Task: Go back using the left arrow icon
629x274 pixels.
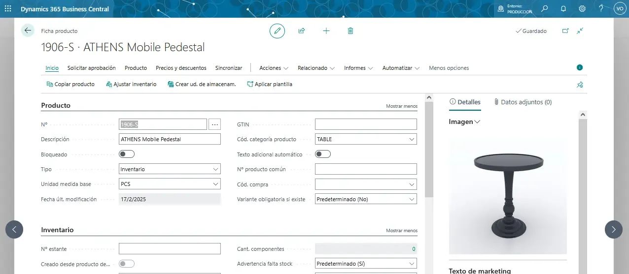Action: [x=28, y=30]
